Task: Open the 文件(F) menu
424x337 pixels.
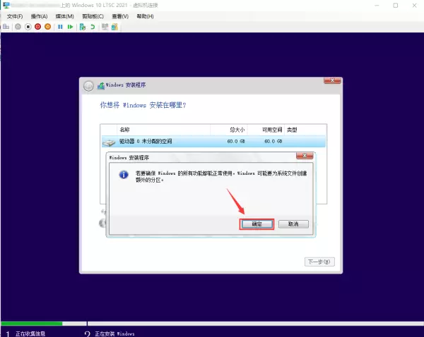Action: coord(15,16)
